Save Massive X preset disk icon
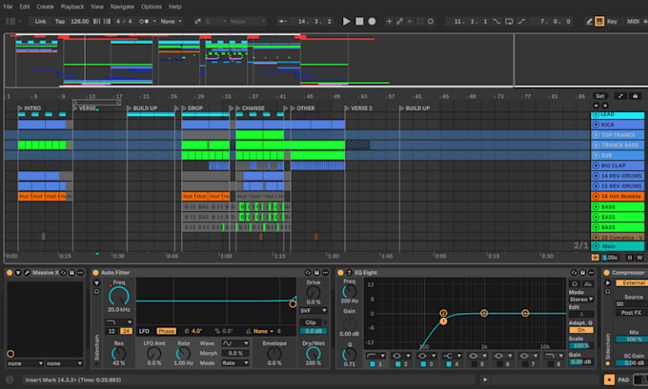648x389 pixels. click(71, 273)
